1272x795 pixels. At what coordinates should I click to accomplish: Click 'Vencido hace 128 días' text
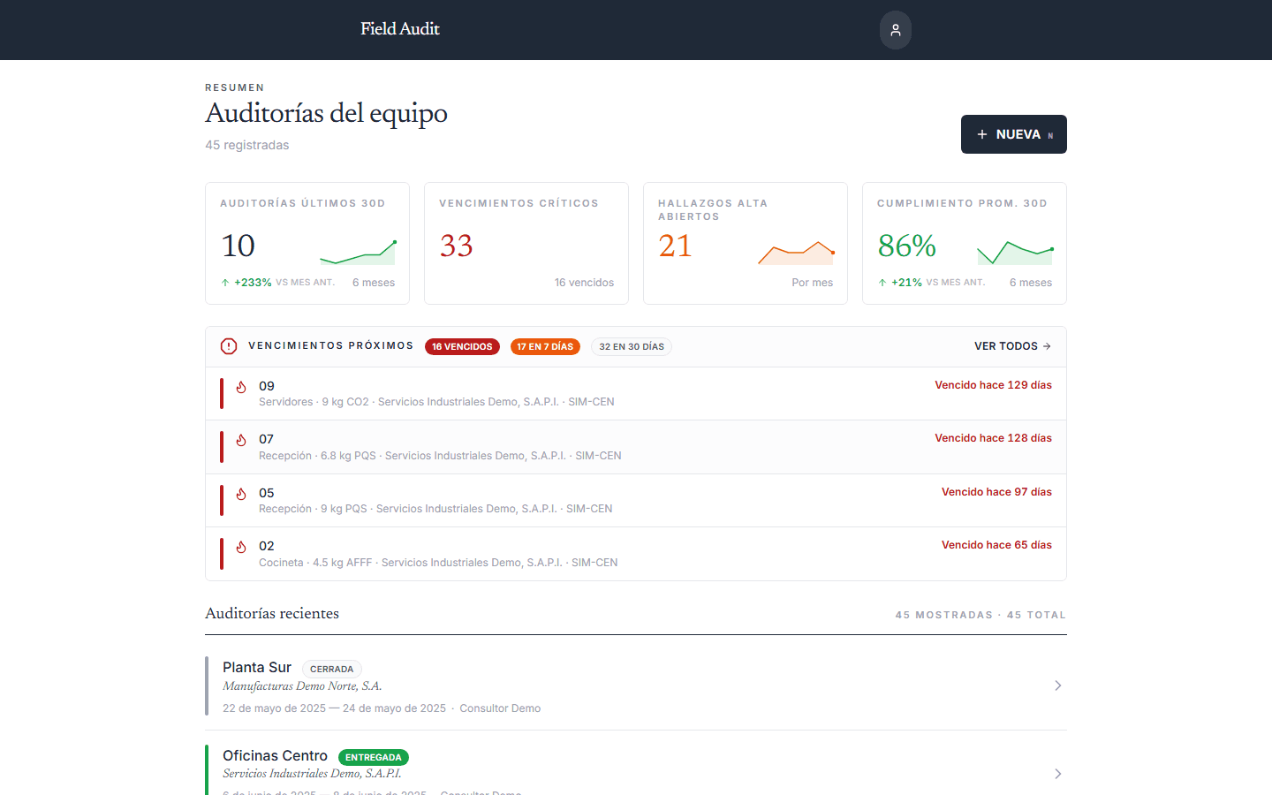[993, 438]
